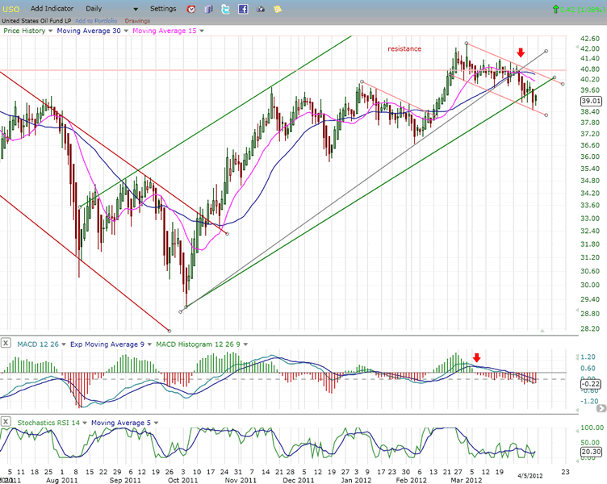Screen dimensions: 607x484
Task: Click the USO ticker symbol field
Action: [10, 8]
